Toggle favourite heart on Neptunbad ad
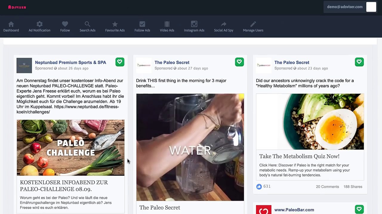Viewport: 382px width, 214px height. click(x=120, y=62)
